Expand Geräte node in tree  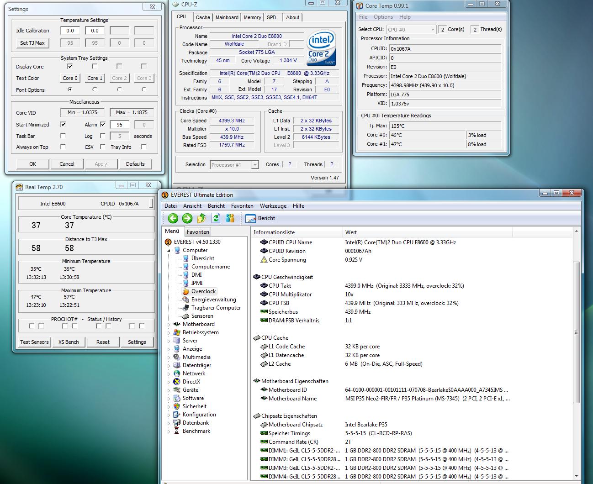coord(169,390)
